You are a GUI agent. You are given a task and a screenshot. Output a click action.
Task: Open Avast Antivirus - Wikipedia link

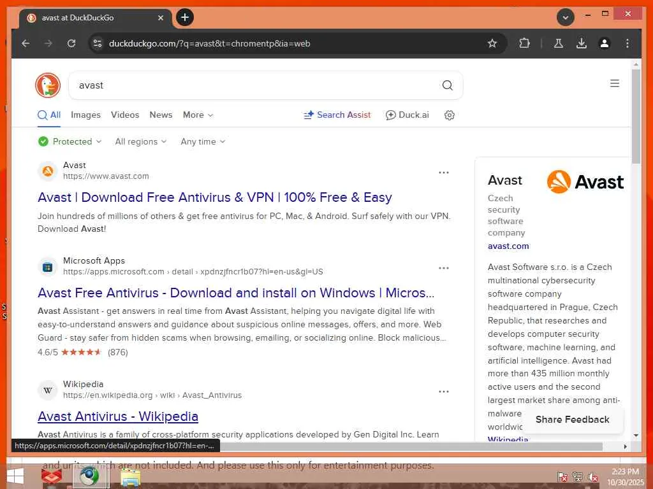click(118, 416)
